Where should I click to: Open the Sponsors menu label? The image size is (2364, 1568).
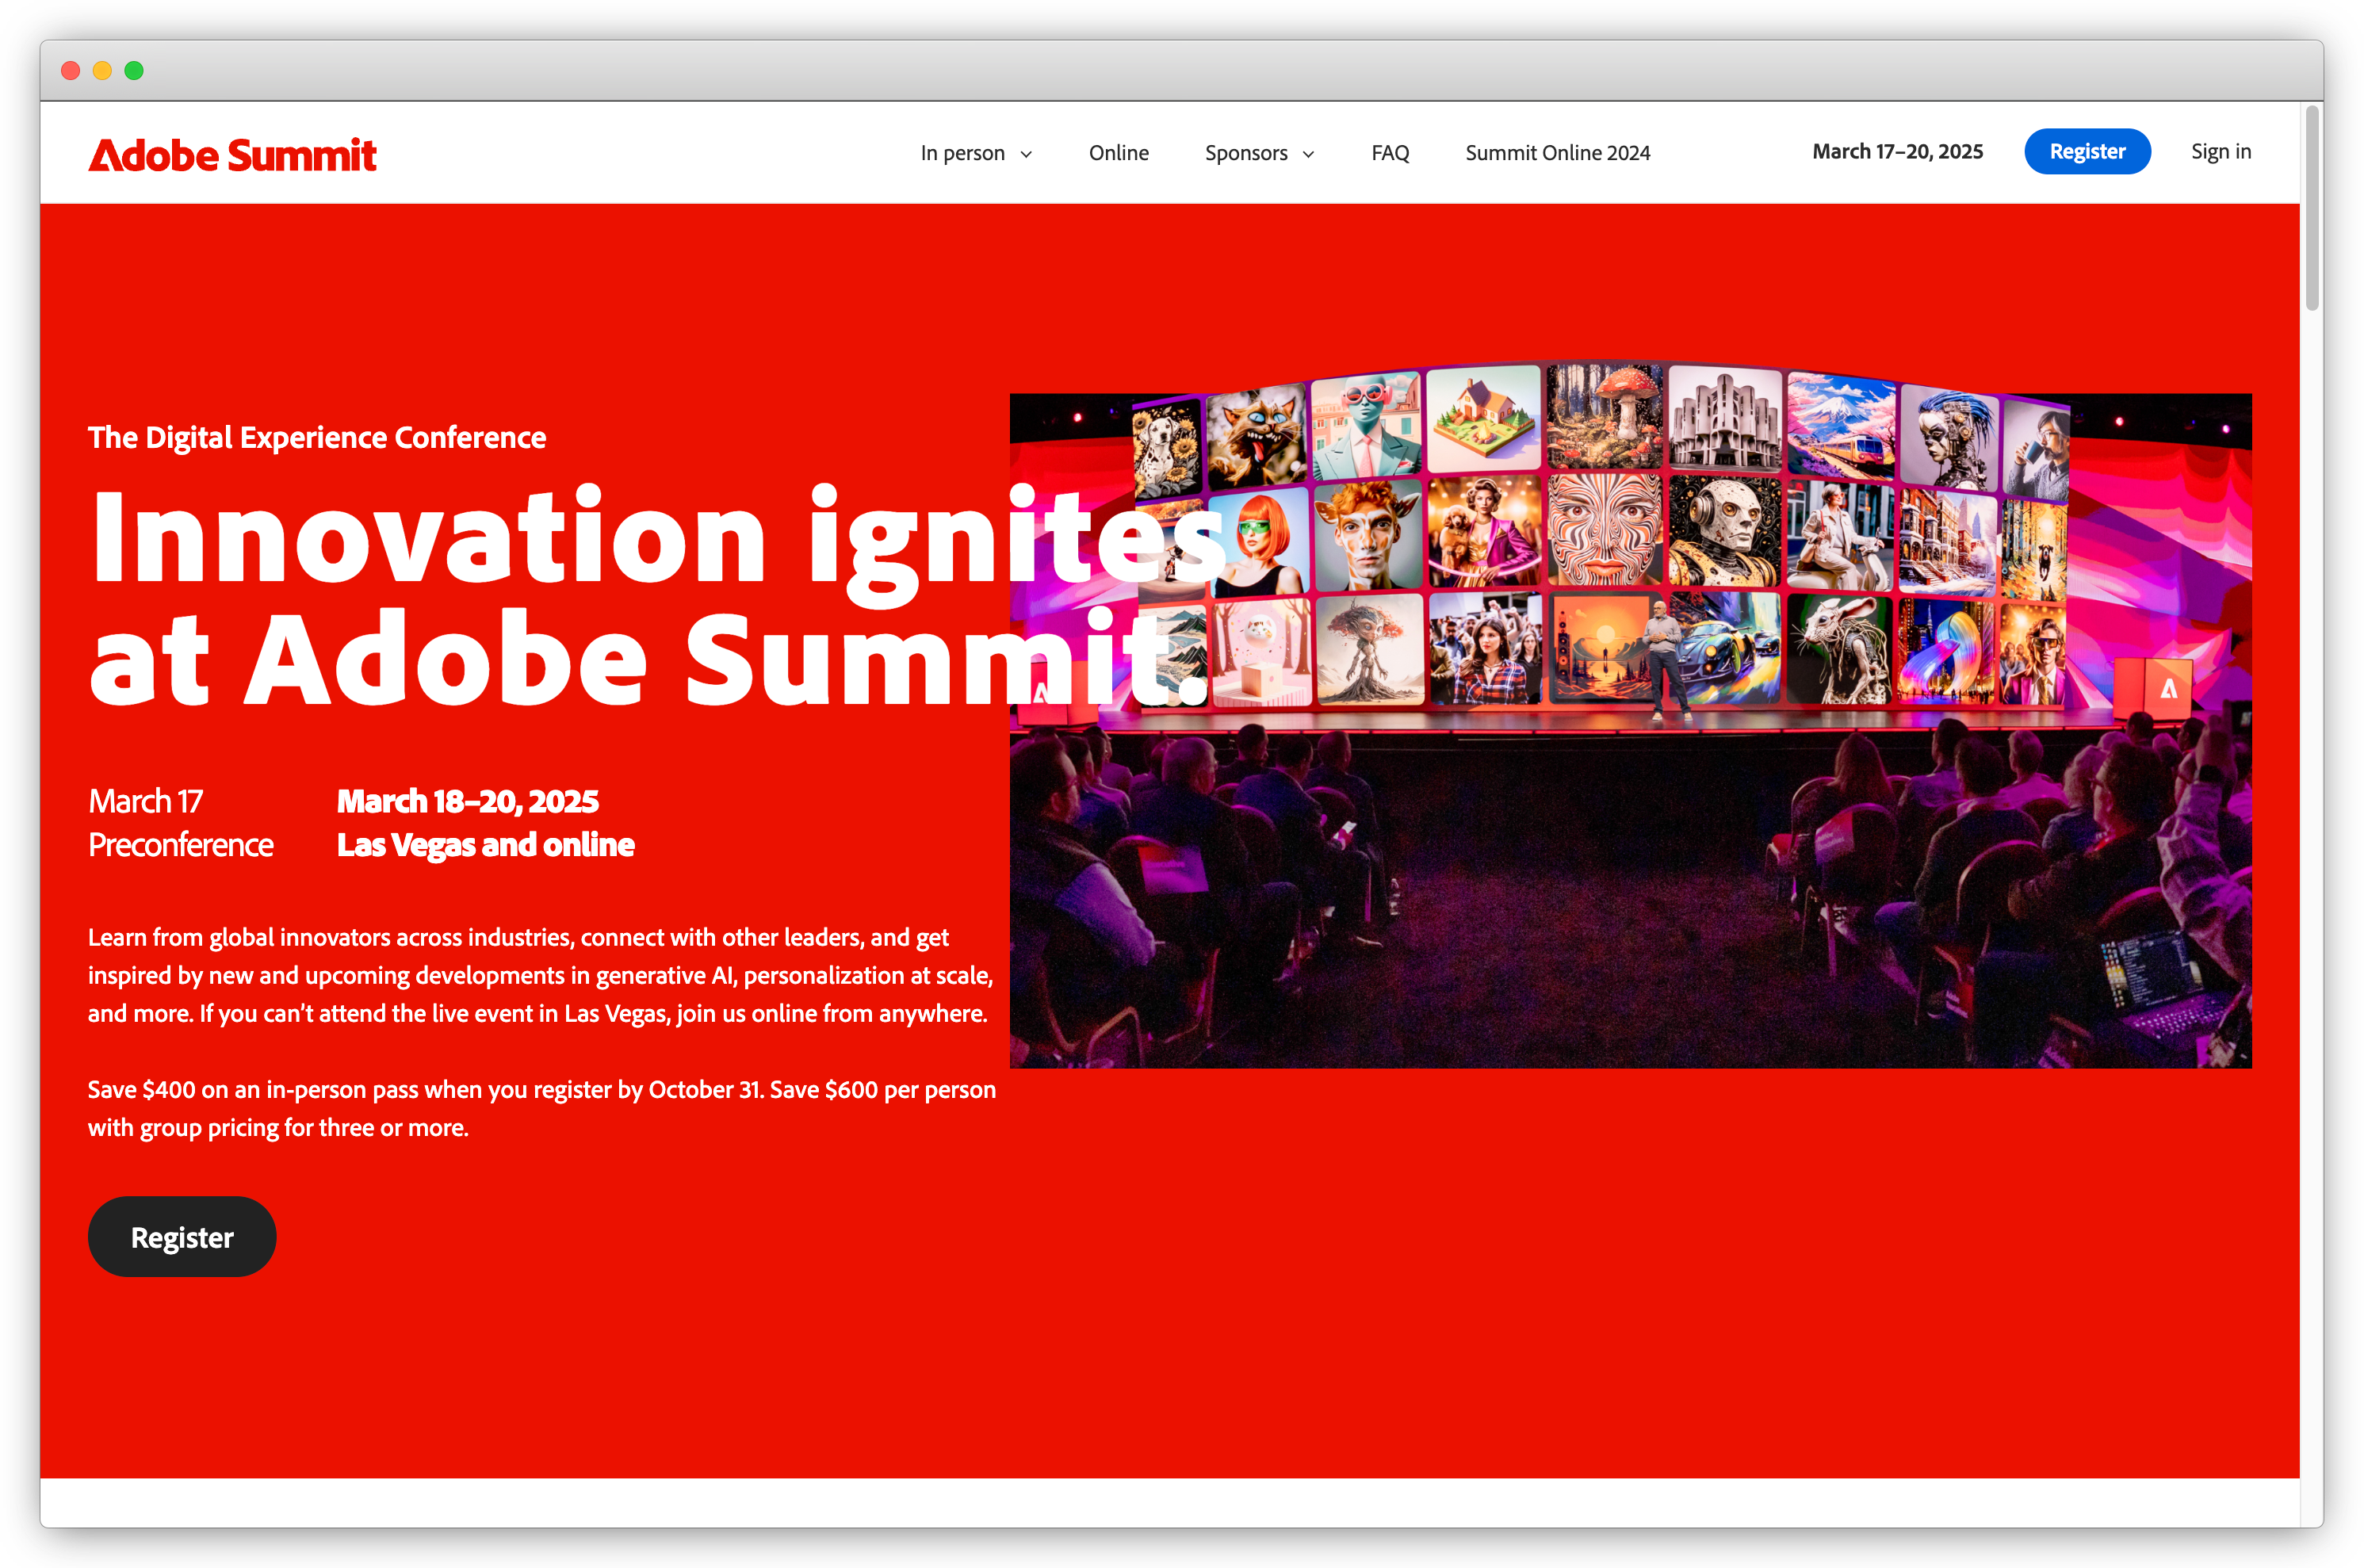click(1246, 153)
